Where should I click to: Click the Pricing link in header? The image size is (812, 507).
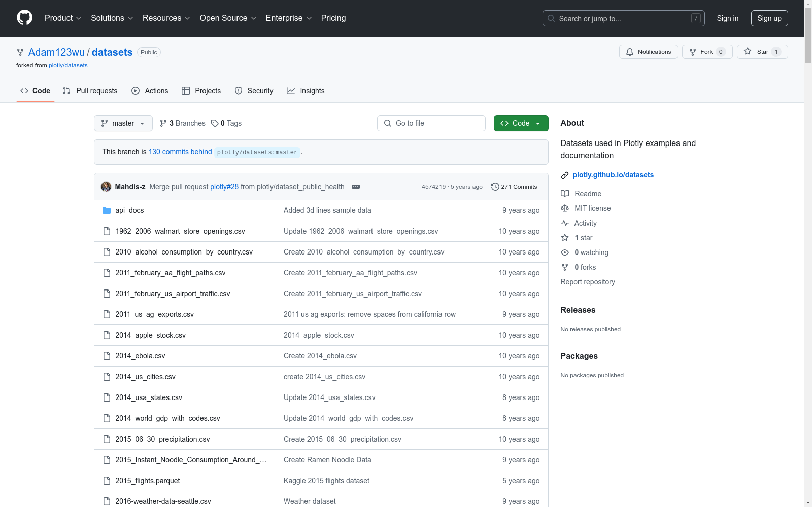pyautogui.click(x=333, y=18)
